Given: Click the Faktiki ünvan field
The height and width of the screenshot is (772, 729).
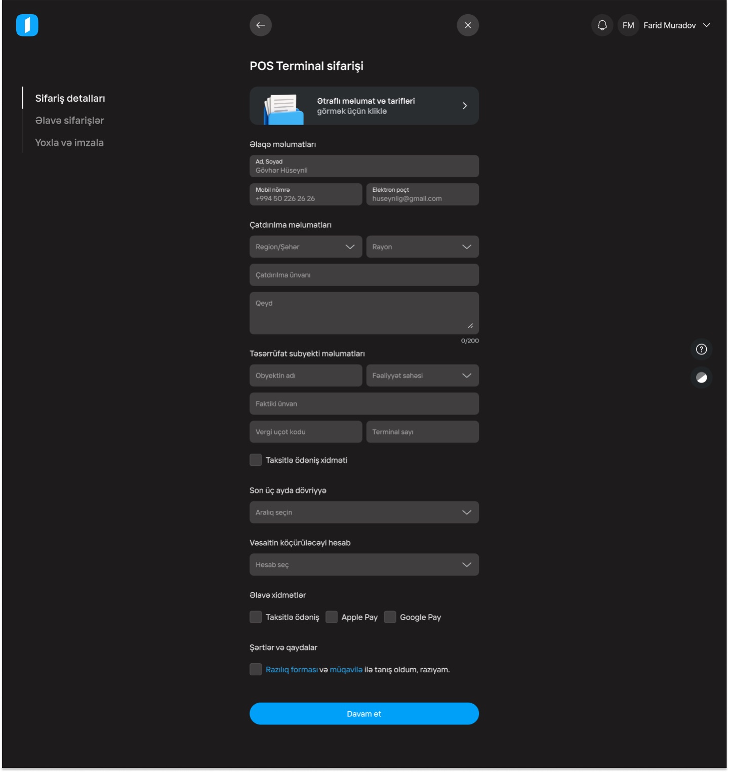Looking at the screenshot, I should pyautogui.click(x=364, y=404).
